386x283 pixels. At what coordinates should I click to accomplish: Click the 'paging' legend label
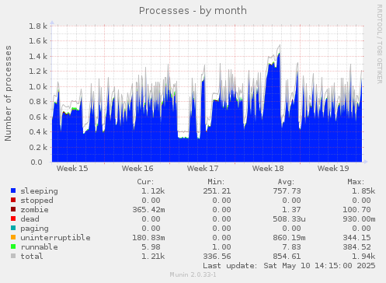click(34, 229)
